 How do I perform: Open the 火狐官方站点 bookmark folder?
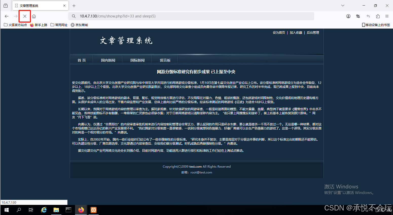[15, 25]
